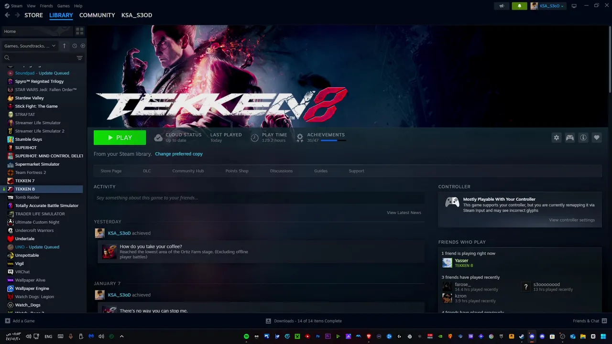
Task: Go forward with the navigation arrow
Action: pyautogui.click(x=17, y=15)
